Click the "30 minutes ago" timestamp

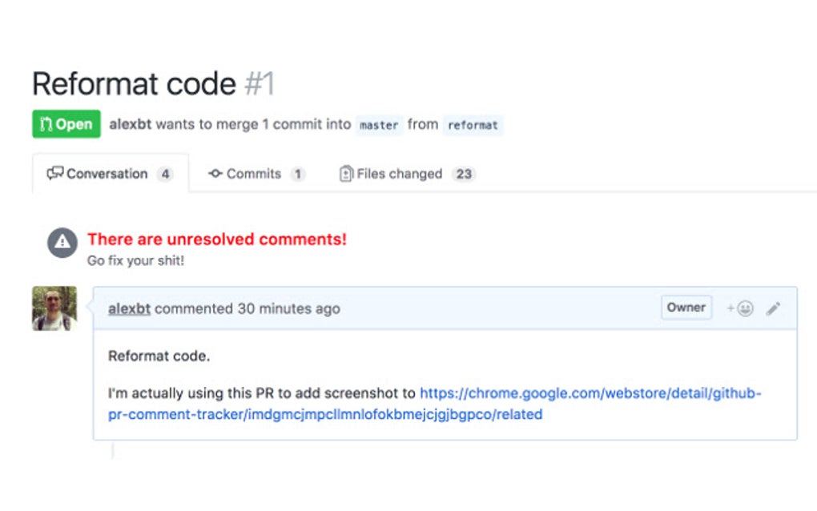pyautogui.click(x=288, y=308)
